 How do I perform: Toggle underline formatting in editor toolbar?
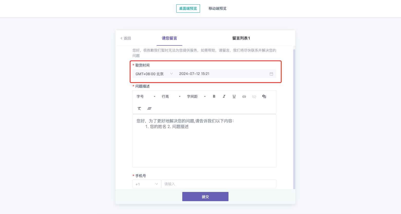234,96
